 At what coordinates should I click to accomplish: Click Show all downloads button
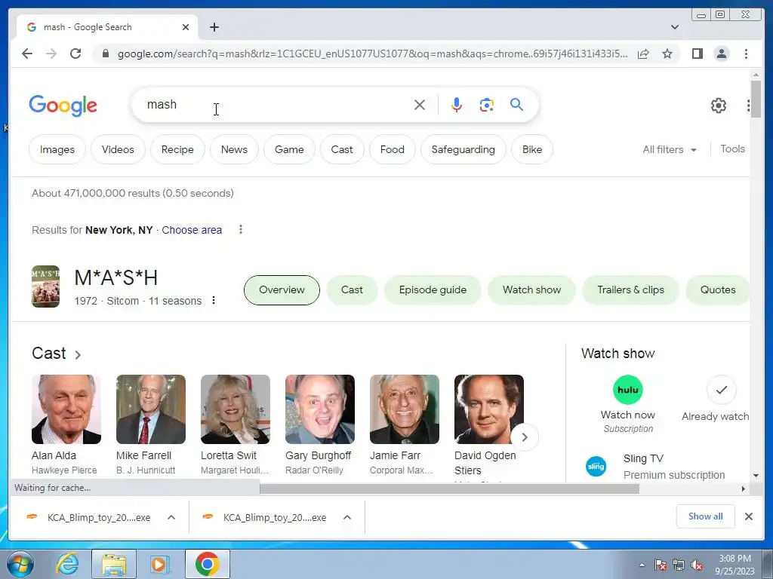tap(706, 516)
